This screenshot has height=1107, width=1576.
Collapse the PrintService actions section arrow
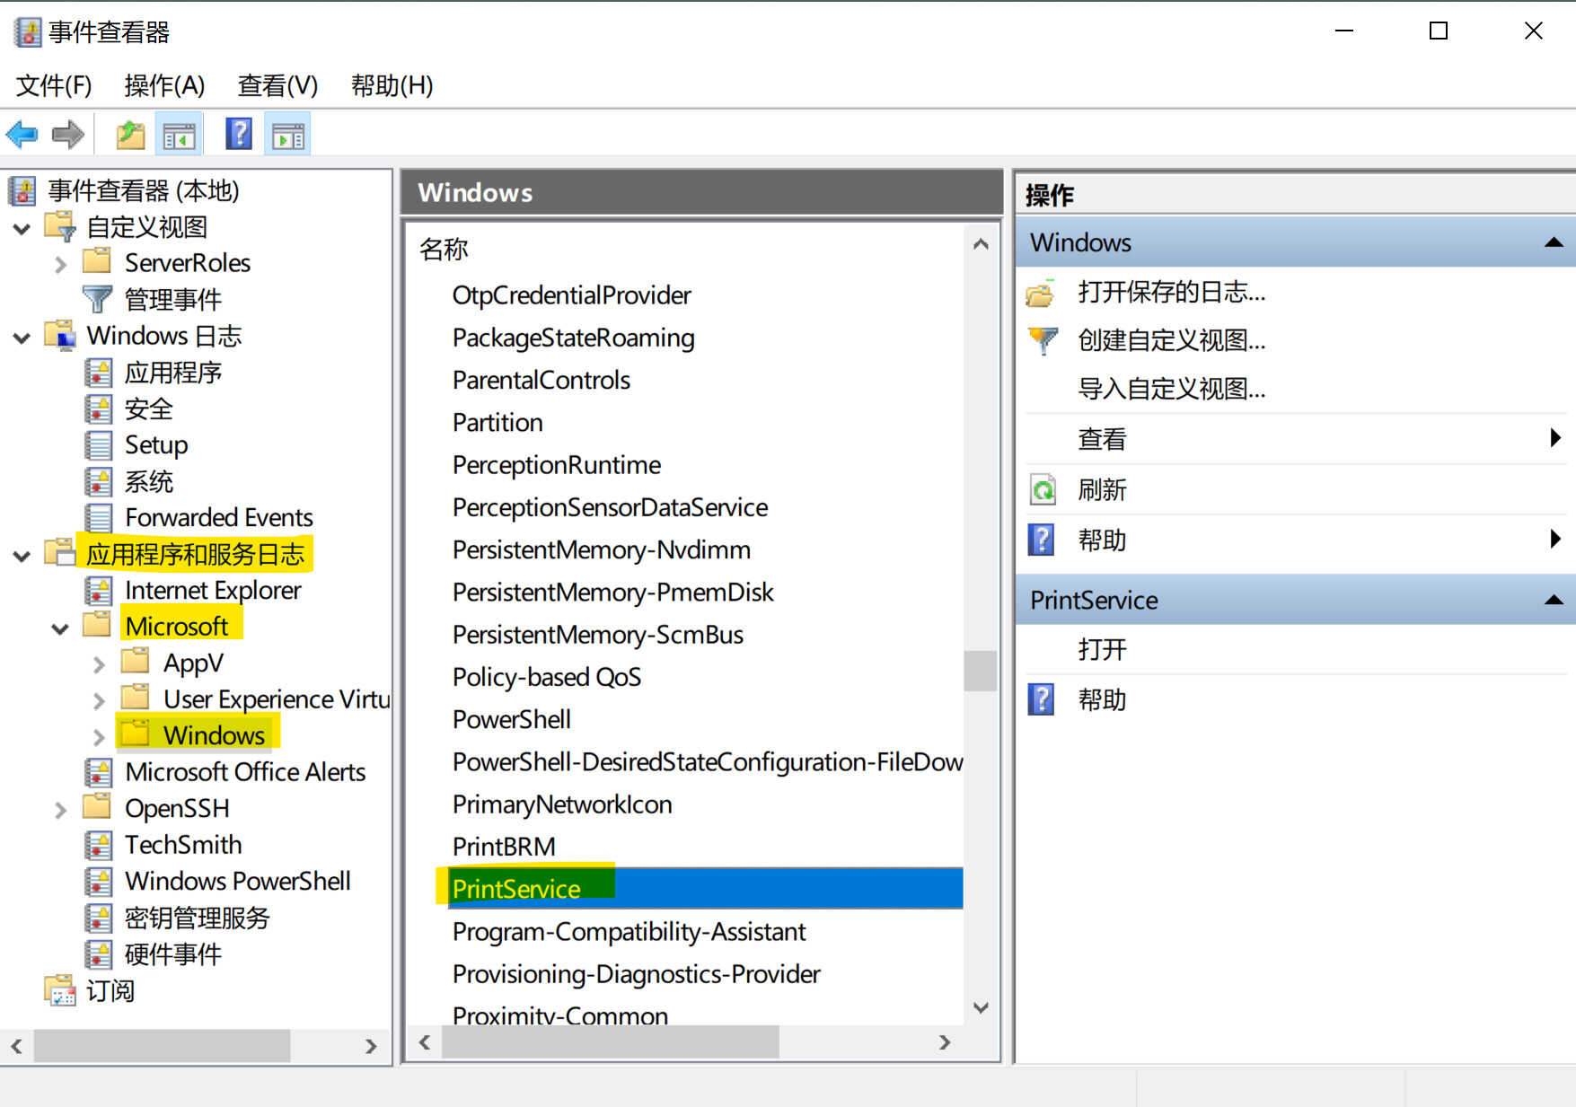coord(1554,600)
